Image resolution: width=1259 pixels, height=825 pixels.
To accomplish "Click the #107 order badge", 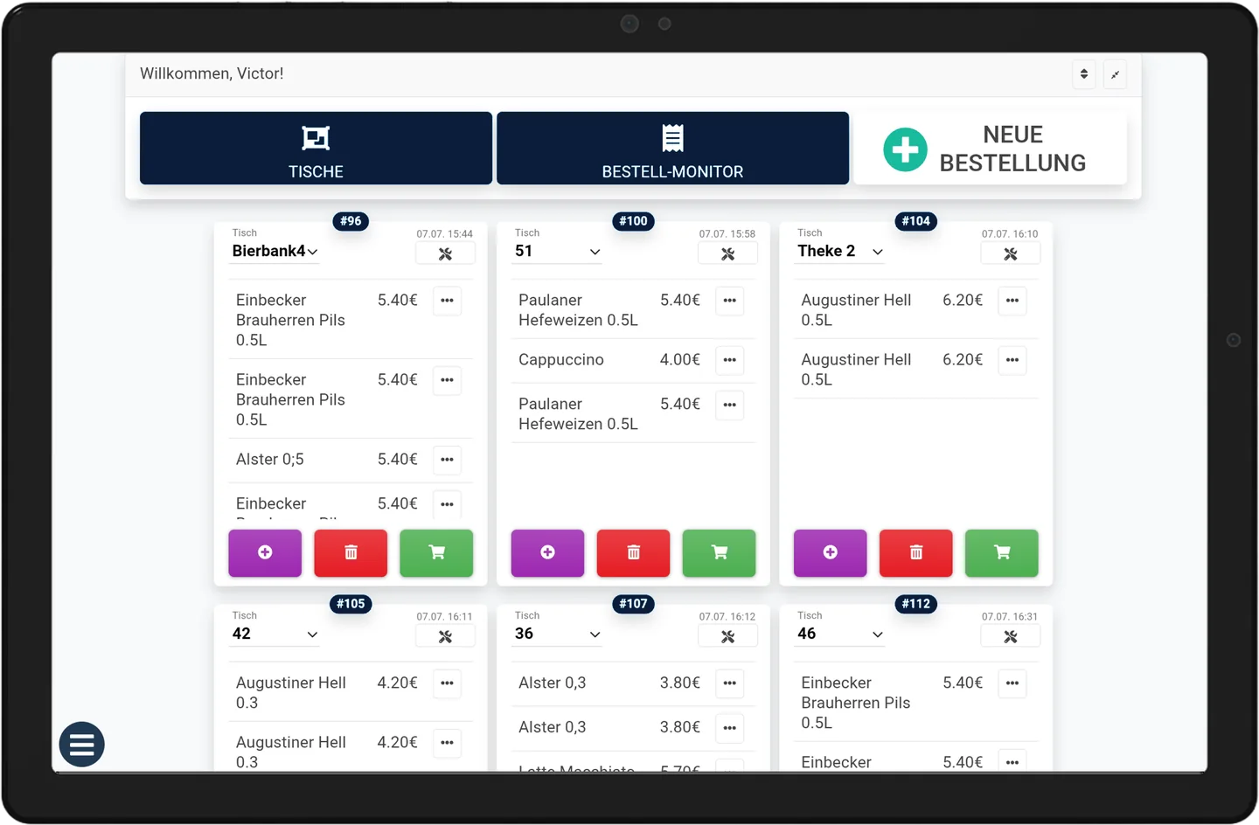I will coord(633,604).
